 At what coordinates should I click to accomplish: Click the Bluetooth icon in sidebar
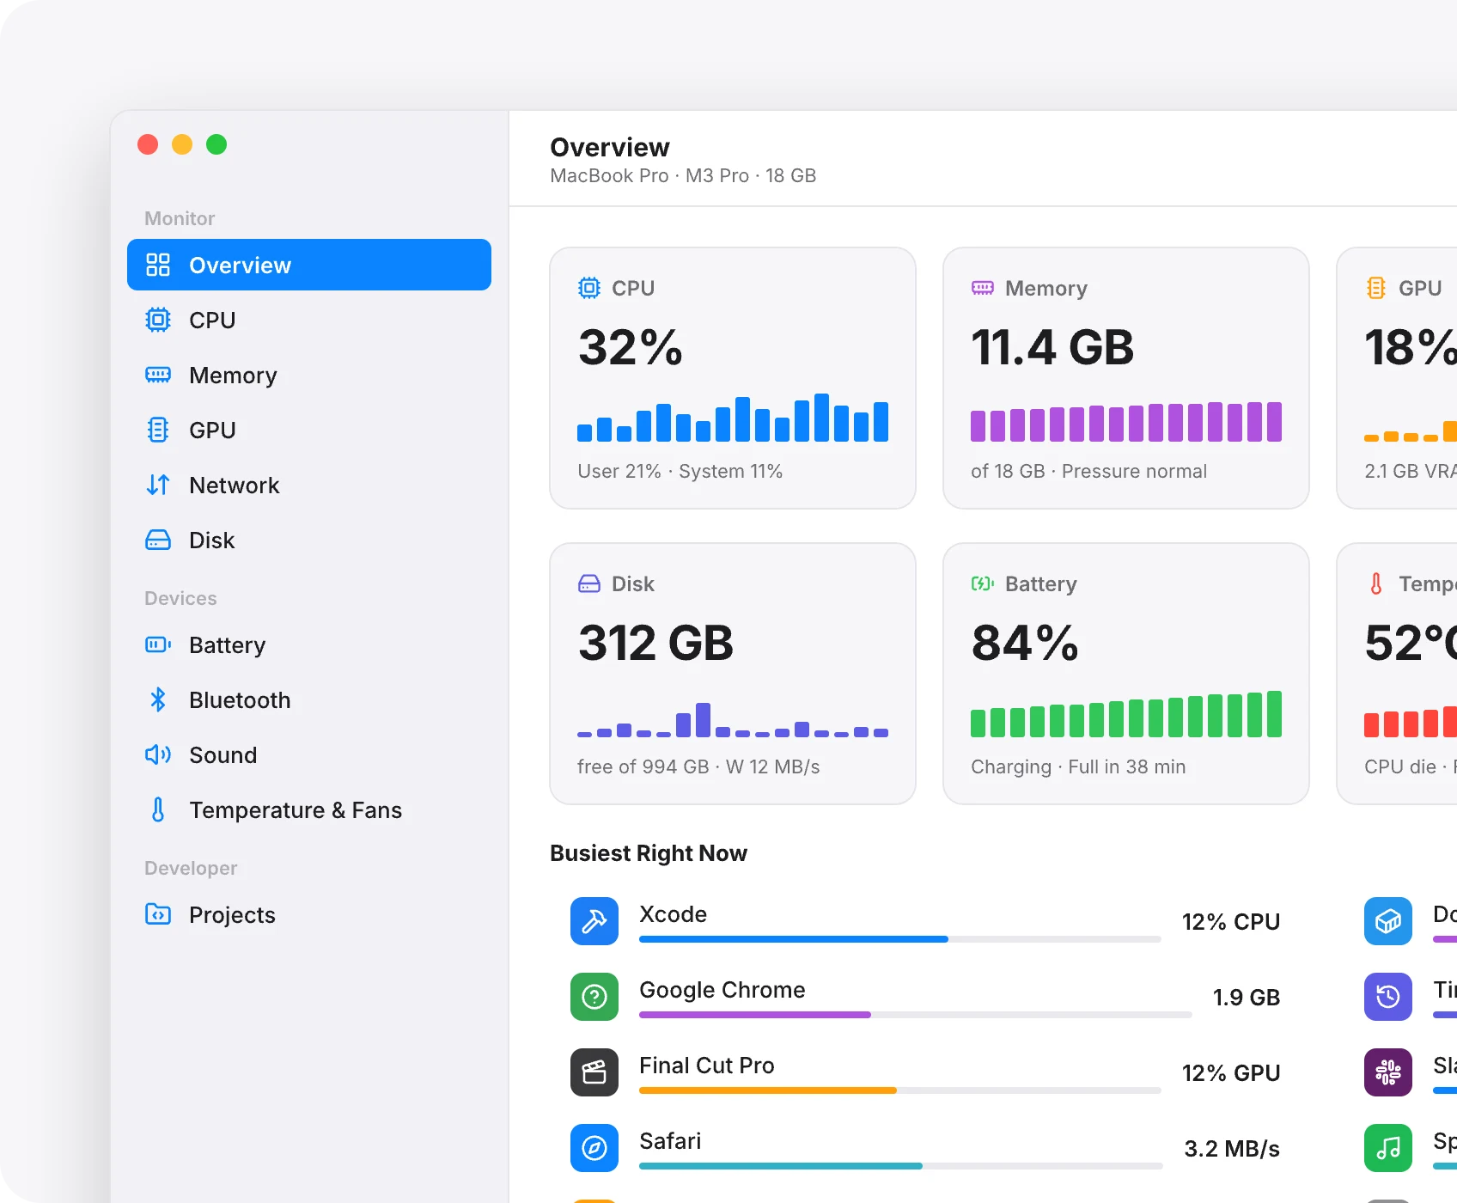tap(158, 699)
